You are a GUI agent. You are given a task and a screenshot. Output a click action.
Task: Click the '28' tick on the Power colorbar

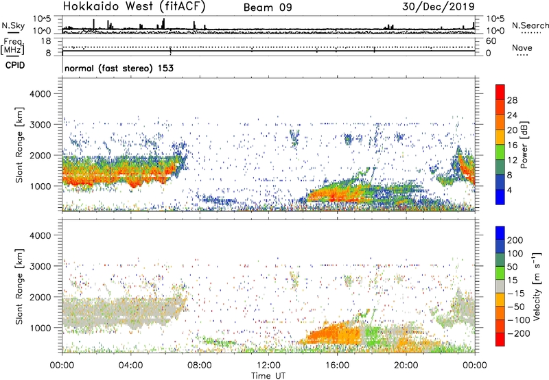click(512, 100)
